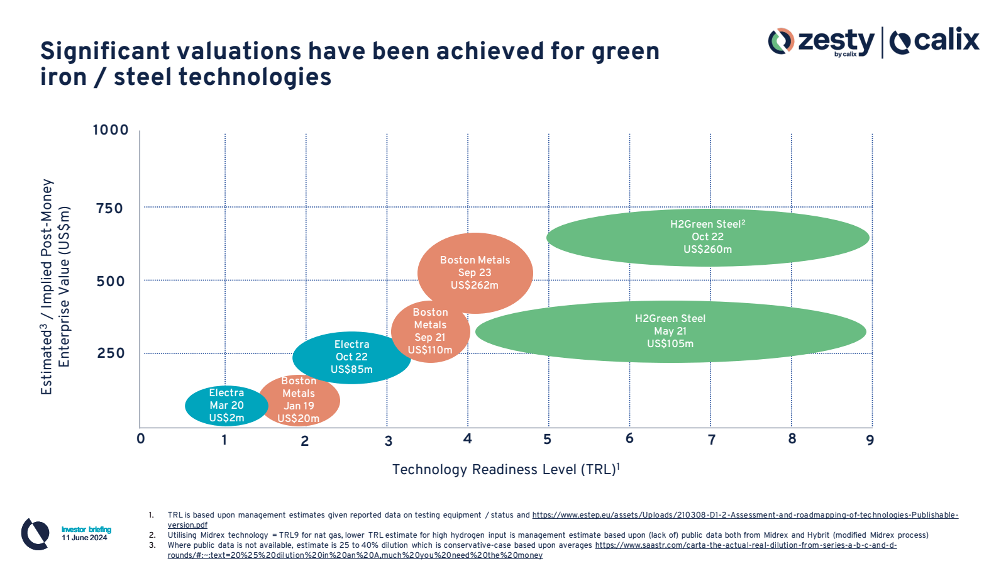
Task: Click the 11 June 2024 date
Action: (x=84, y=538)
